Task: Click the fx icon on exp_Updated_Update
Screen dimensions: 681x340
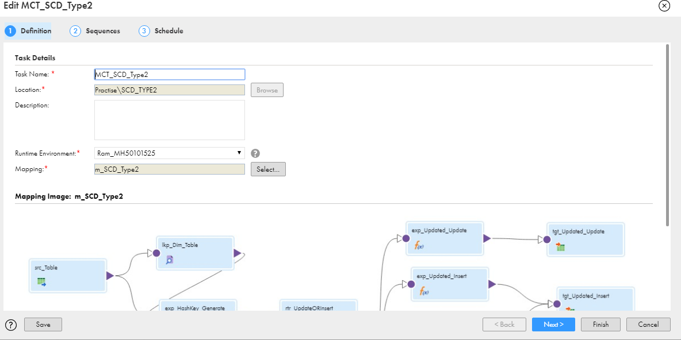Action: click(419, 245)
